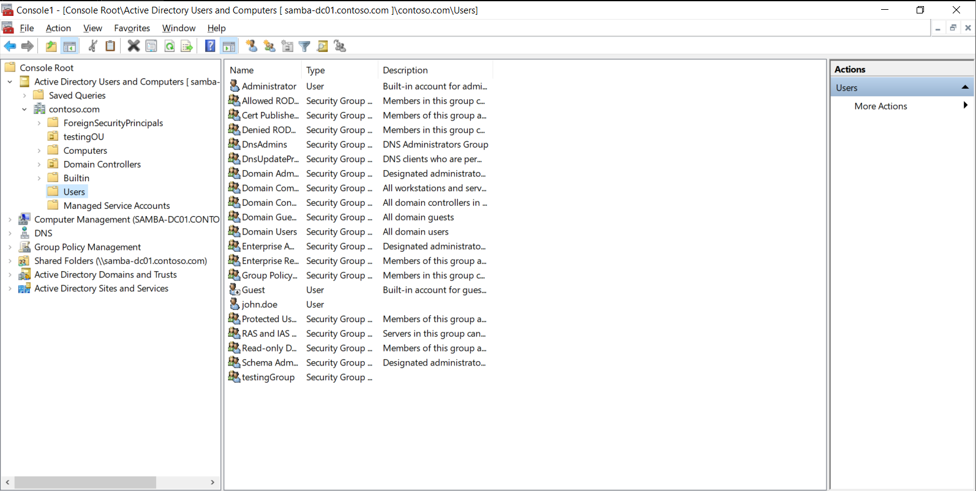Expand the Computers container chevron
Screen dimensions: 976x491
click(39, 151)
